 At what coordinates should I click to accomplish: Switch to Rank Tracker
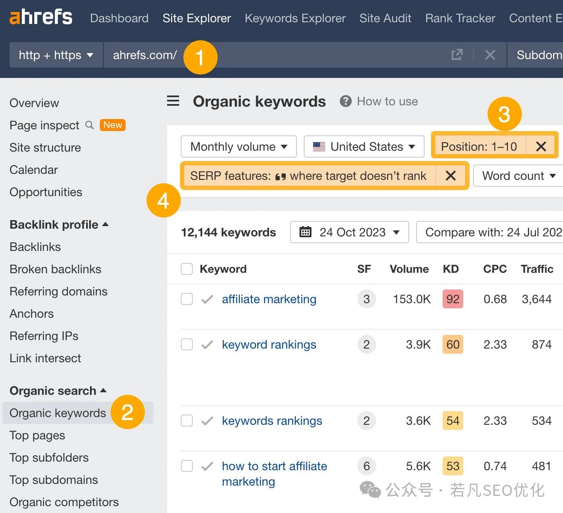tap(460, 18)
